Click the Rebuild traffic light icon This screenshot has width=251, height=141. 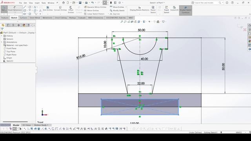(111, 3)
